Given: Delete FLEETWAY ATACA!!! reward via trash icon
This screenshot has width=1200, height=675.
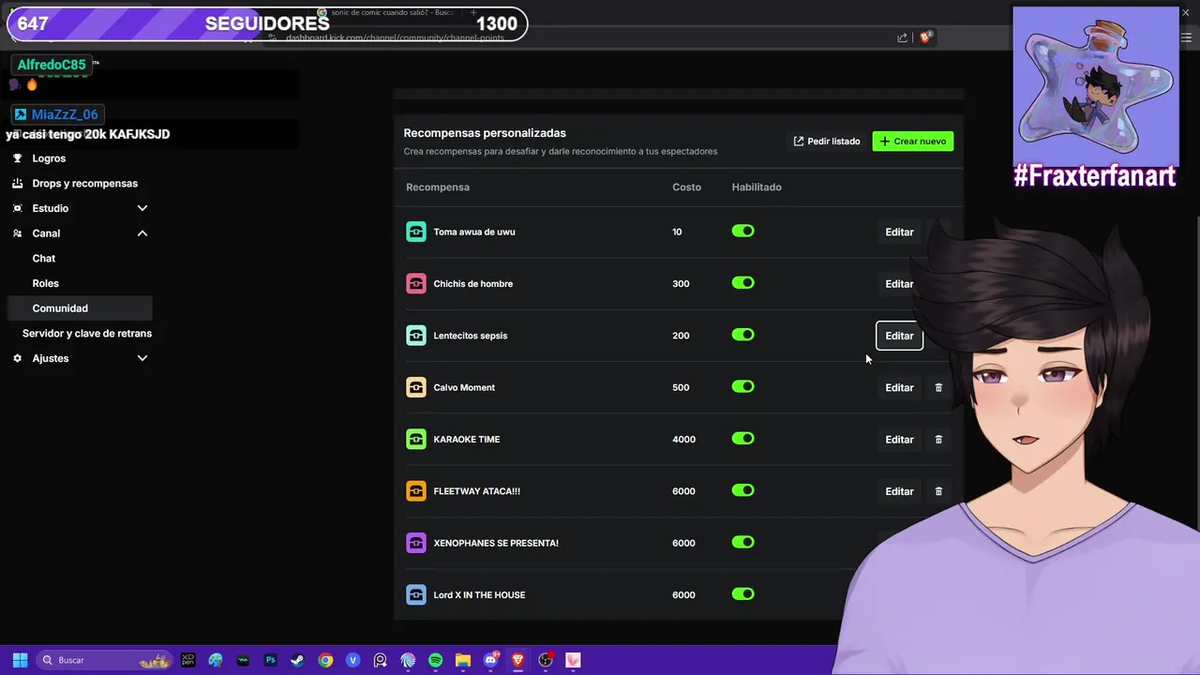Looking at the screenshot, I should (938, 490).
